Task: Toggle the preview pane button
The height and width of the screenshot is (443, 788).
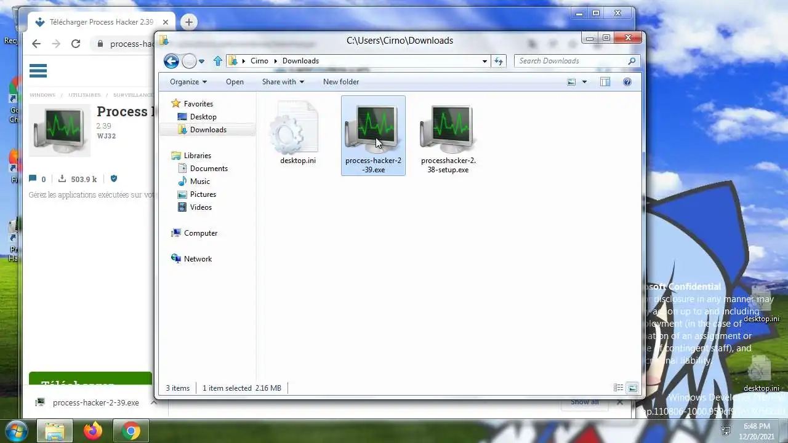Action: (605, 82)
